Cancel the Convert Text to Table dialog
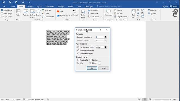The height and width of the screenshot is (101, 180). [x=104, y=68]
